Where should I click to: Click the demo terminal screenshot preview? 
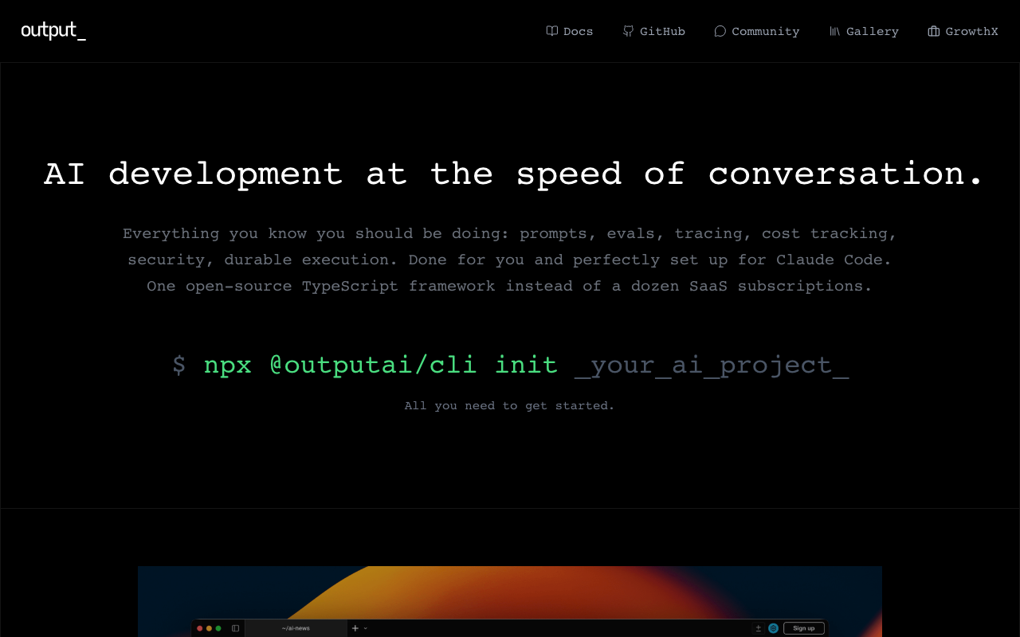click(510, 601)
